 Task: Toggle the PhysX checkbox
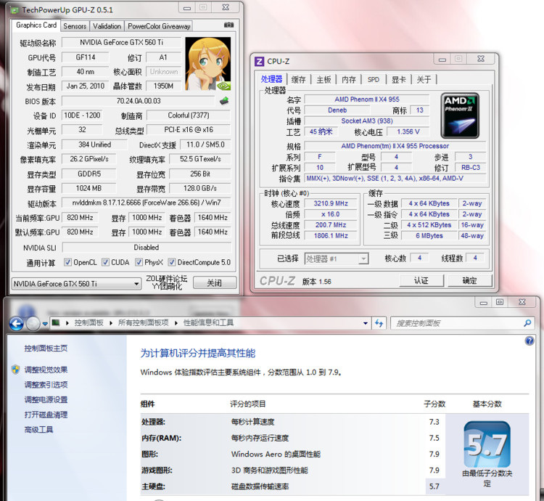point(139,262)
